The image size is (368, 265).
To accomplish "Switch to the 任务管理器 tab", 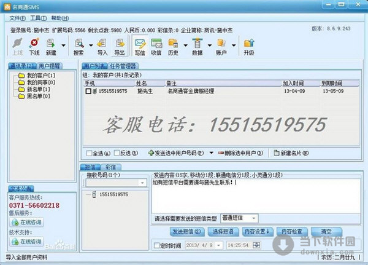I will coord(123,66).
